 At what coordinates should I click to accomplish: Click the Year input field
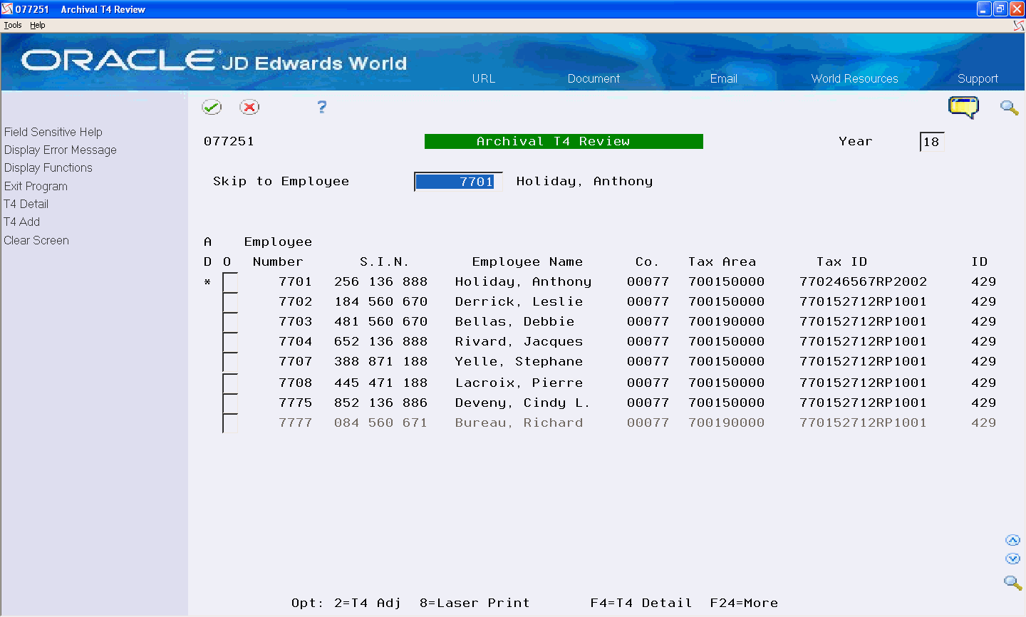tap(932, 142)
